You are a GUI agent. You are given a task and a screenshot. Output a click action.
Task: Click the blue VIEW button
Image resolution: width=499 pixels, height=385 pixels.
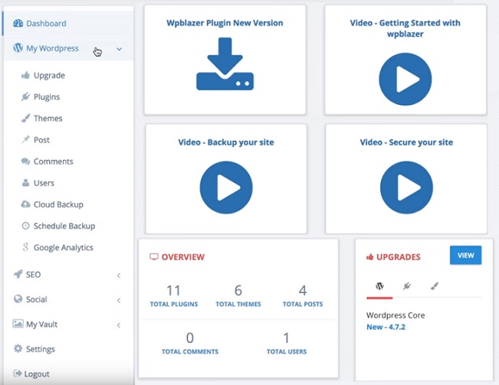pos(465,255)
